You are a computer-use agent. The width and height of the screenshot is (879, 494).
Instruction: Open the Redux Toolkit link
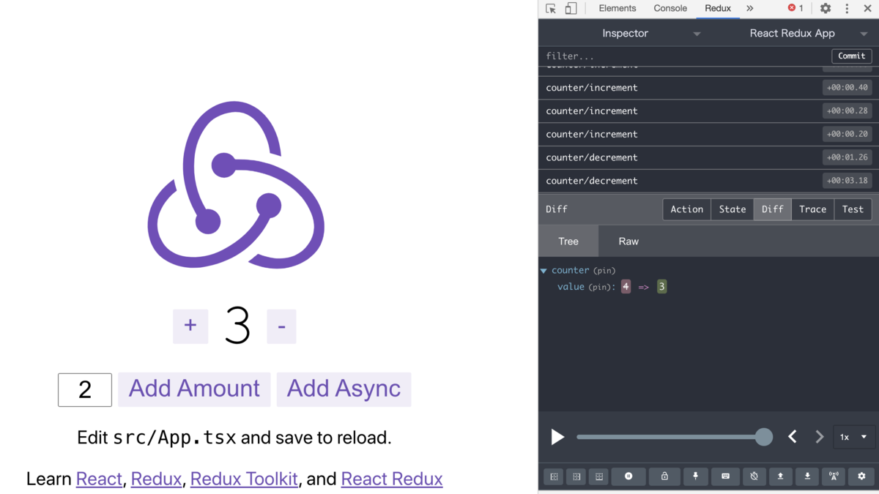coord(244,479)
